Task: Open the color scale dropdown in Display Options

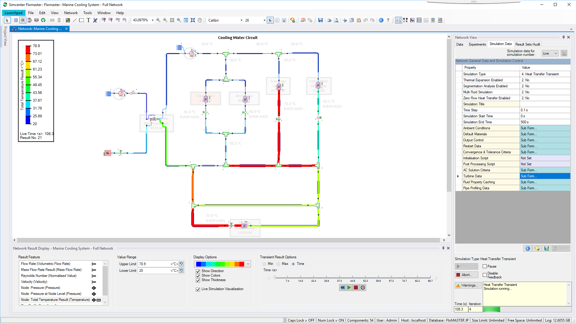Action: pos(248,264)
